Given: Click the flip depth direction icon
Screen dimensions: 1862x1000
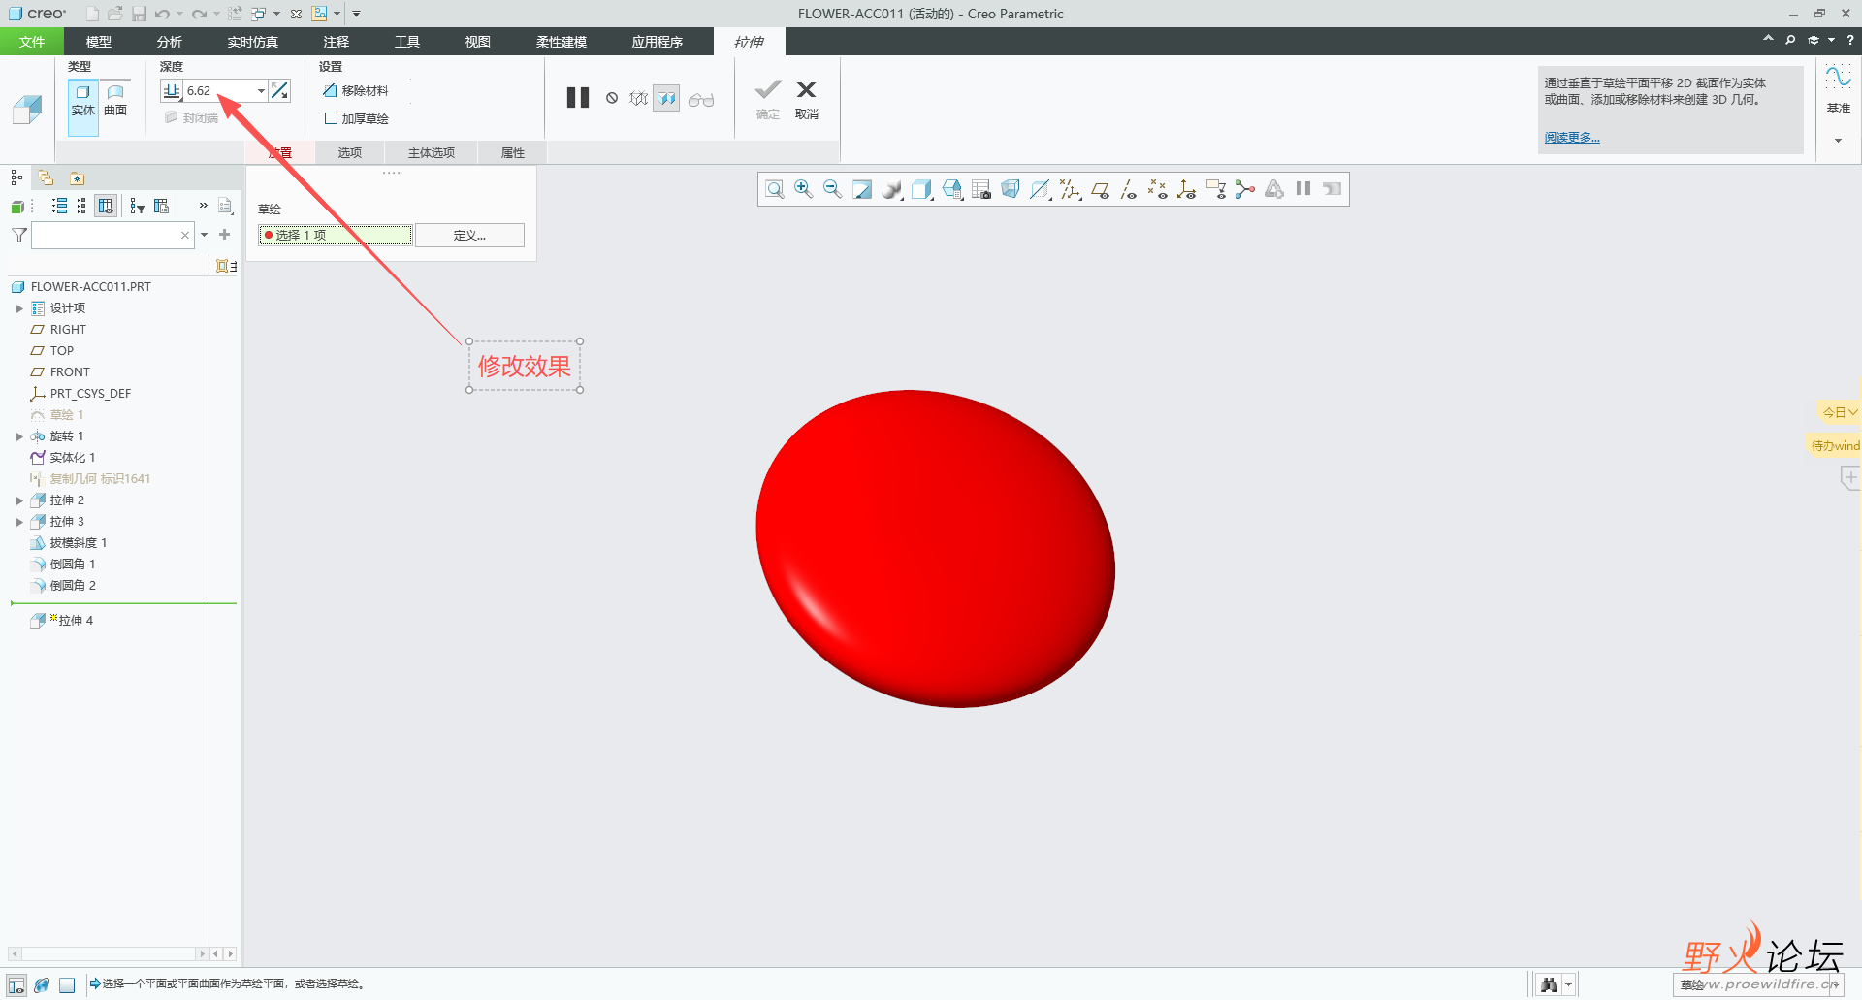Looking at the screenshot, I should pos(280,90).
